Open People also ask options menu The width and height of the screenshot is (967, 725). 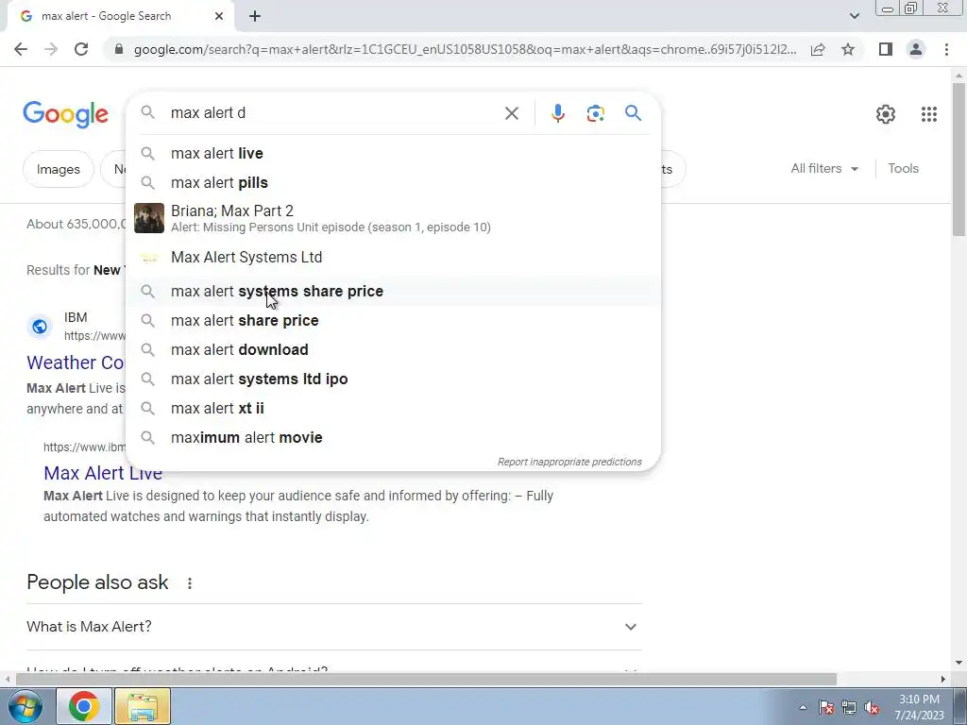coord(189,582)
